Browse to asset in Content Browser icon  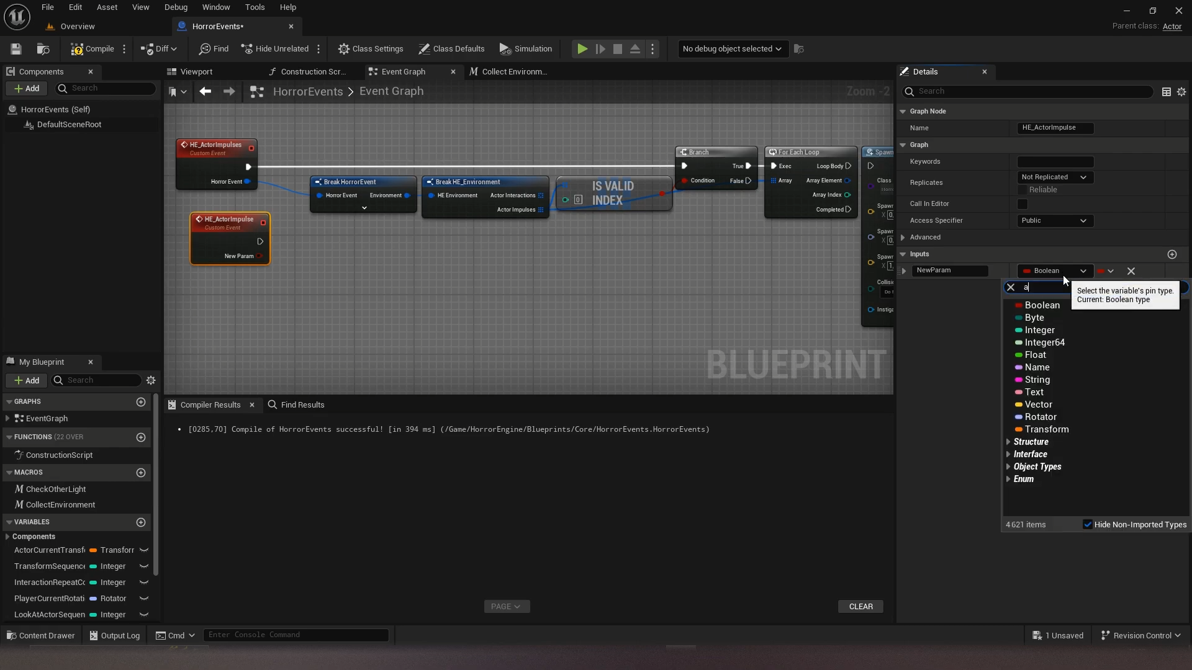(x=43, y=49)
